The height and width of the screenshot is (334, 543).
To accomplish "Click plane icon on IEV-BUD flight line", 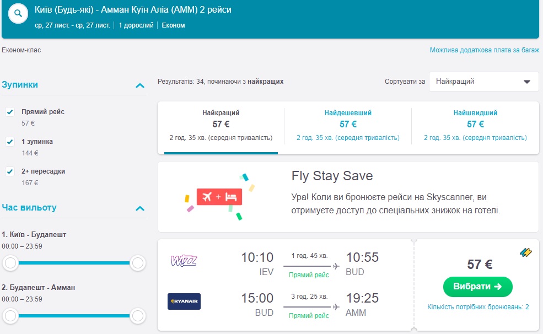I will (336, 267).
